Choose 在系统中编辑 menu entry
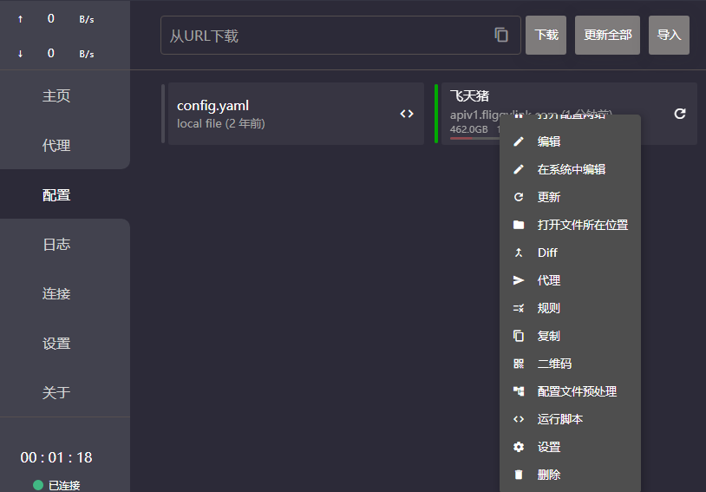 (x=570, y=169)
